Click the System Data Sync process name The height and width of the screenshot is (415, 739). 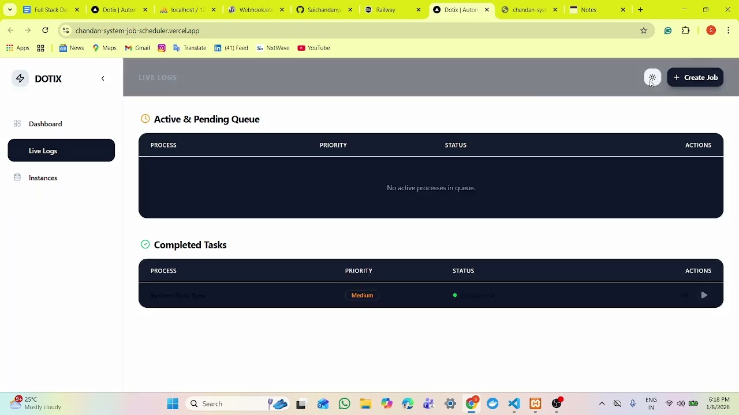178,295
